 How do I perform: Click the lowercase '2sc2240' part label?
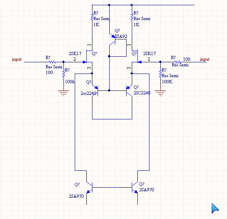point(88,93)
